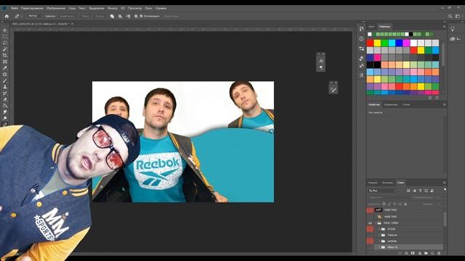Delete layer with the trash icon
The width and height of the screenshot is (465, 261).
coord(439,253)
